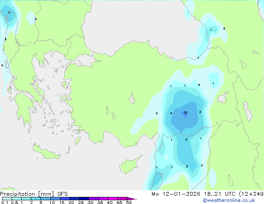
Task: Click the '0.1' legend scale label
Action: point(5,202)
